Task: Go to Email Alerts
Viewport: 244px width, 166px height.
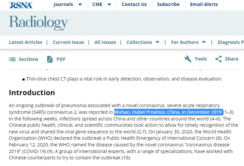Action: [204, 4]
